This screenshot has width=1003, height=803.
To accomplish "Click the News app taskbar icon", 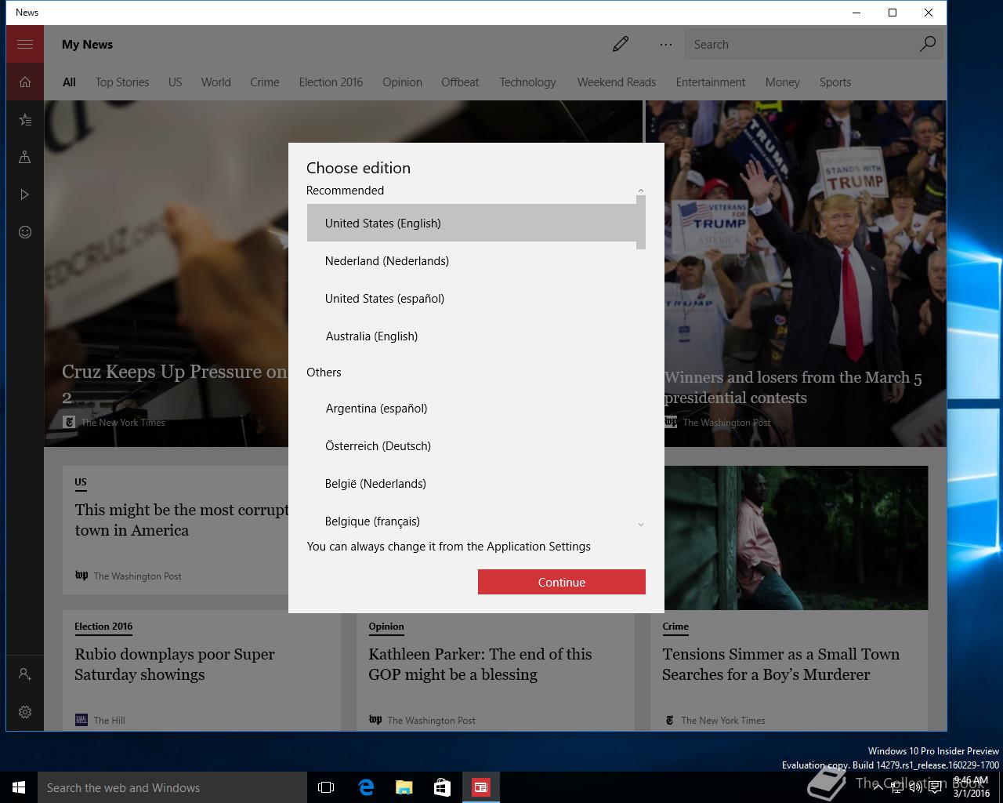I will (x=481, y=787).
